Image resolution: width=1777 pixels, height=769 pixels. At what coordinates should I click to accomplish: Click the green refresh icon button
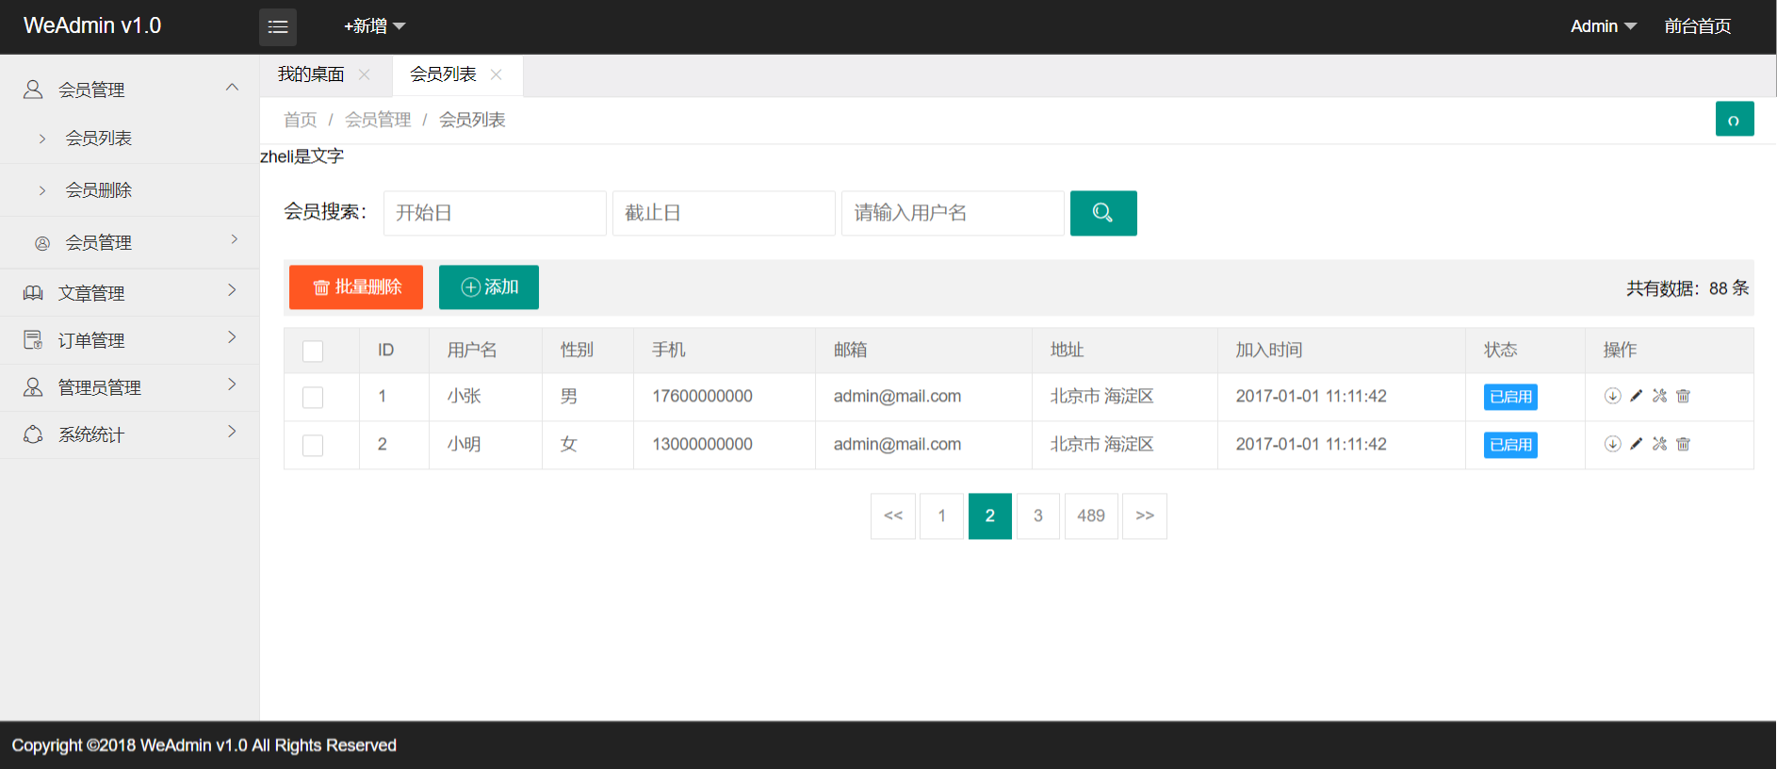point(1734,120)
